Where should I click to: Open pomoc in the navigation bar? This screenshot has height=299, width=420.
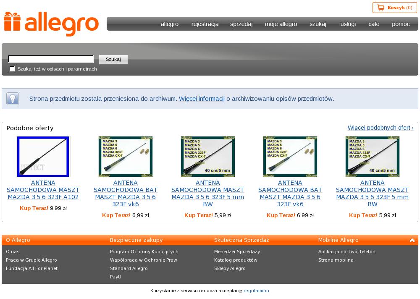click(401, 24)
